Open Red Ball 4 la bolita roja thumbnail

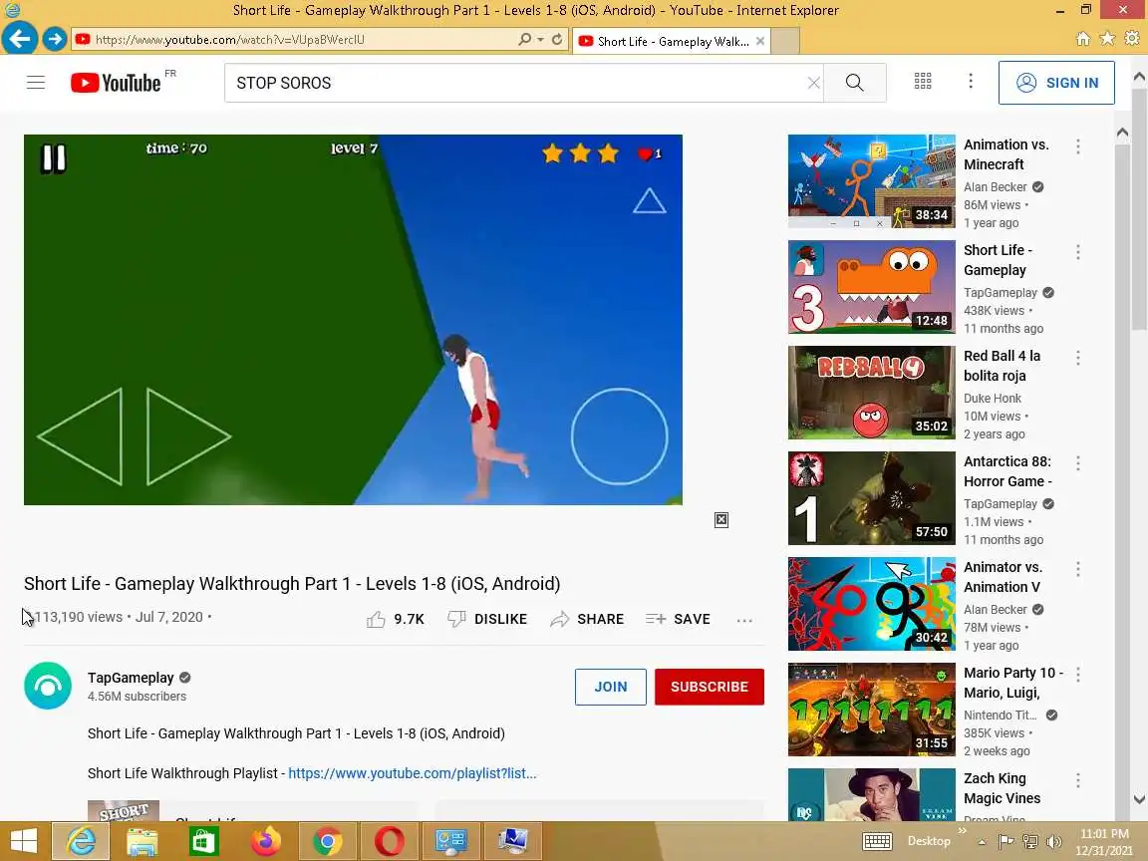(x=871, y=393)
